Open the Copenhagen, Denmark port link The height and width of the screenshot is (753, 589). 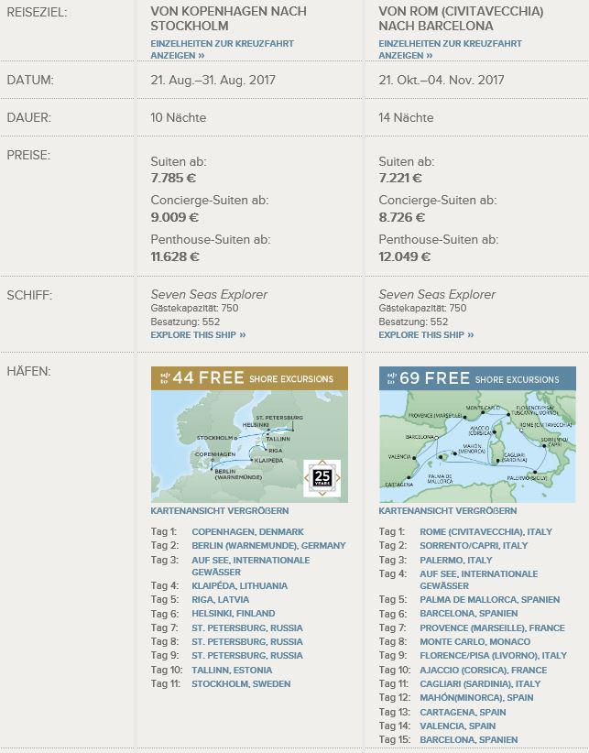point(247,532)
